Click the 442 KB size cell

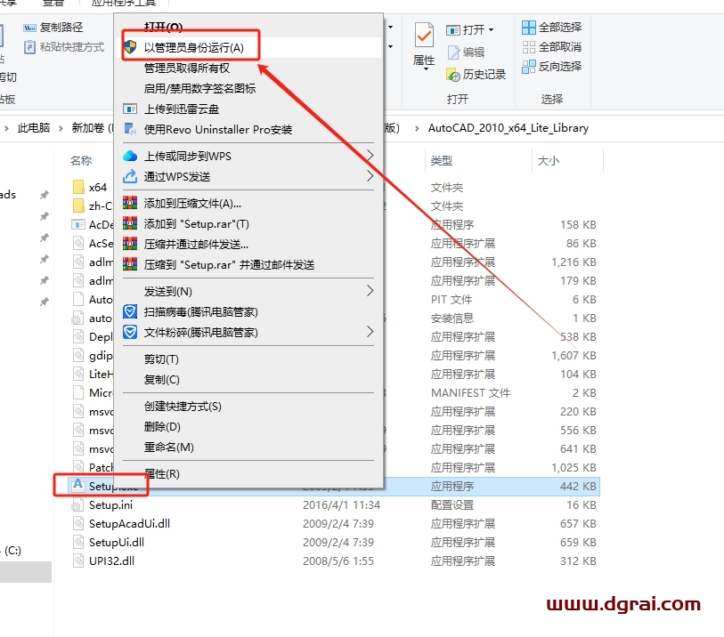pyautogui.click(x=578, y=486)
